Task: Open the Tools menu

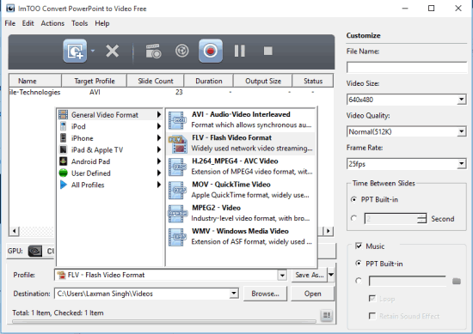Action: pos(80,23)
